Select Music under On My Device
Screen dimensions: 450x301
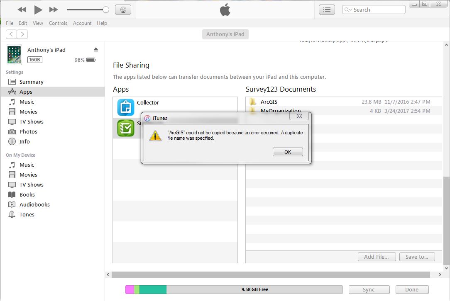point(53,165)
